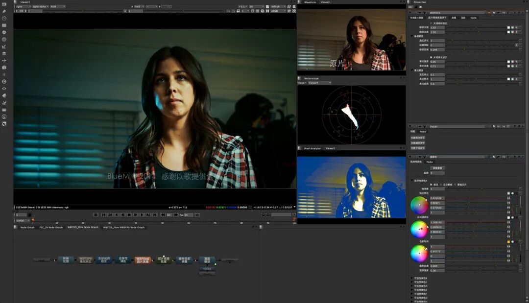Click the 强光调色 color wheel

419,205
